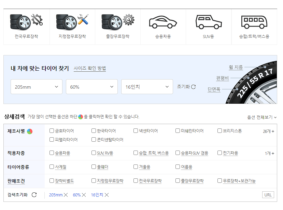Select the 여름용 tire type checkbox

click(x=178, y=167)
